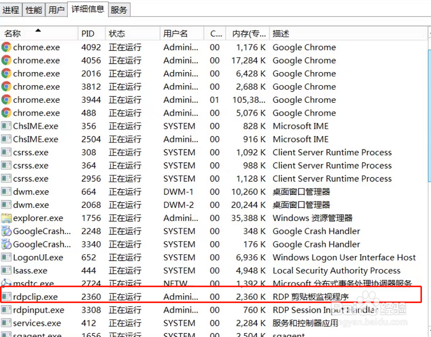This screenshot has width=431, height=337.
Task: Click user name DWM-2
Action: (x=179, y=205)
